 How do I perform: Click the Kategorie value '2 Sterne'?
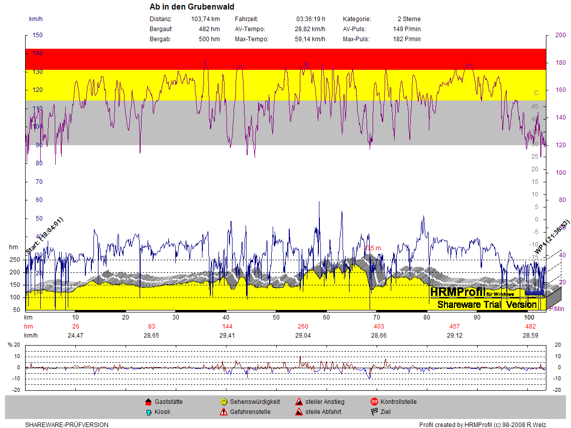[409, 19]
